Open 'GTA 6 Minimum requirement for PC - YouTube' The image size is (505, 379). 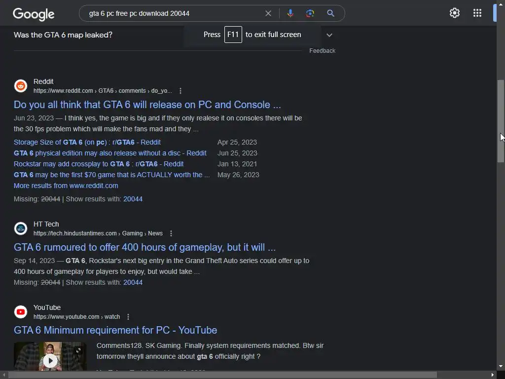click(x=115, y=330)
